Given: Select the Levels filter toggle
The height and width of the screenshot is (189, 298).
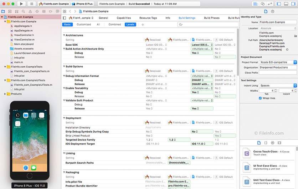Looking at the screenshot, I should (130, 25).
